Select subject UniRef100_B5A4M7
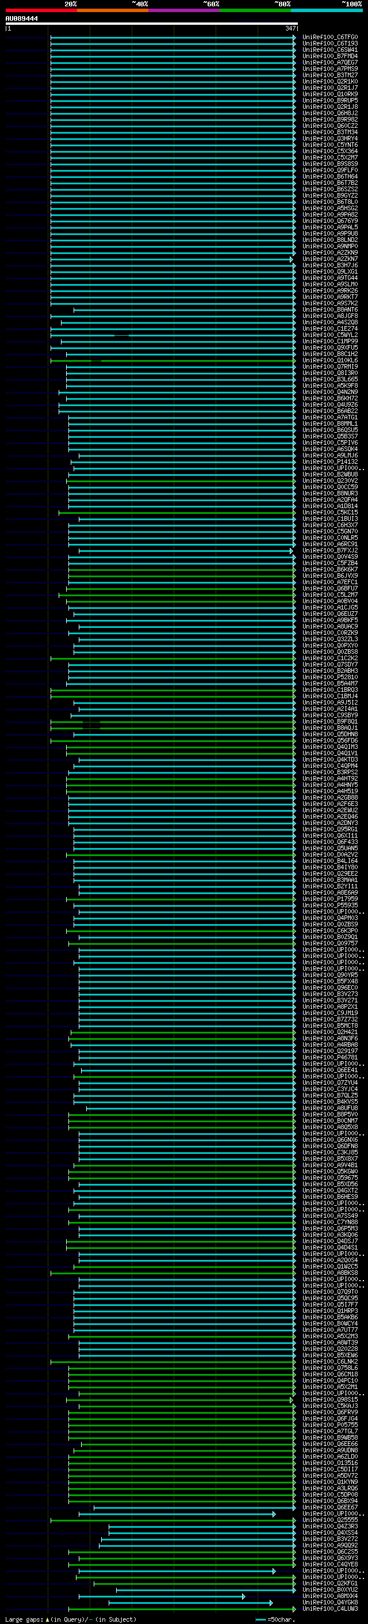The height and width of the screenshot is (1624, 368). 330,683
